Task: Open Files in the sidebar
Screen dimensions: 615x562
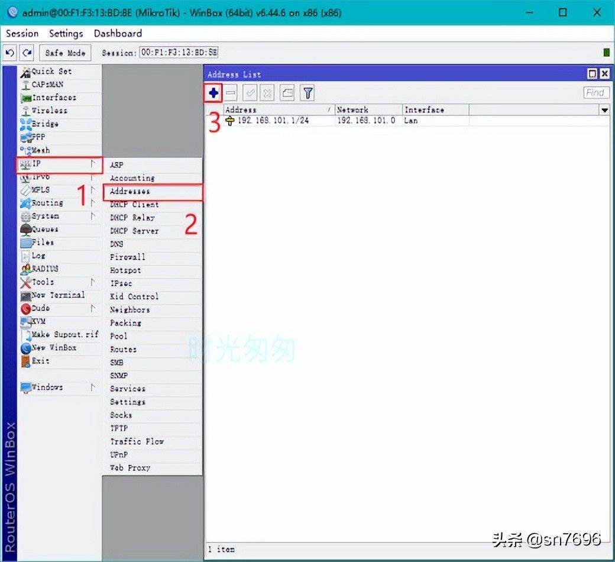Action: (x=60, y=243)
